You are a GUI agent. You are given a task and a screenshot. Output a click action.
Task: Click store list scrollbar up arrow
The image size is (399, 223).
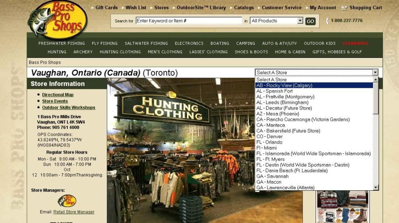pos(376,80)
